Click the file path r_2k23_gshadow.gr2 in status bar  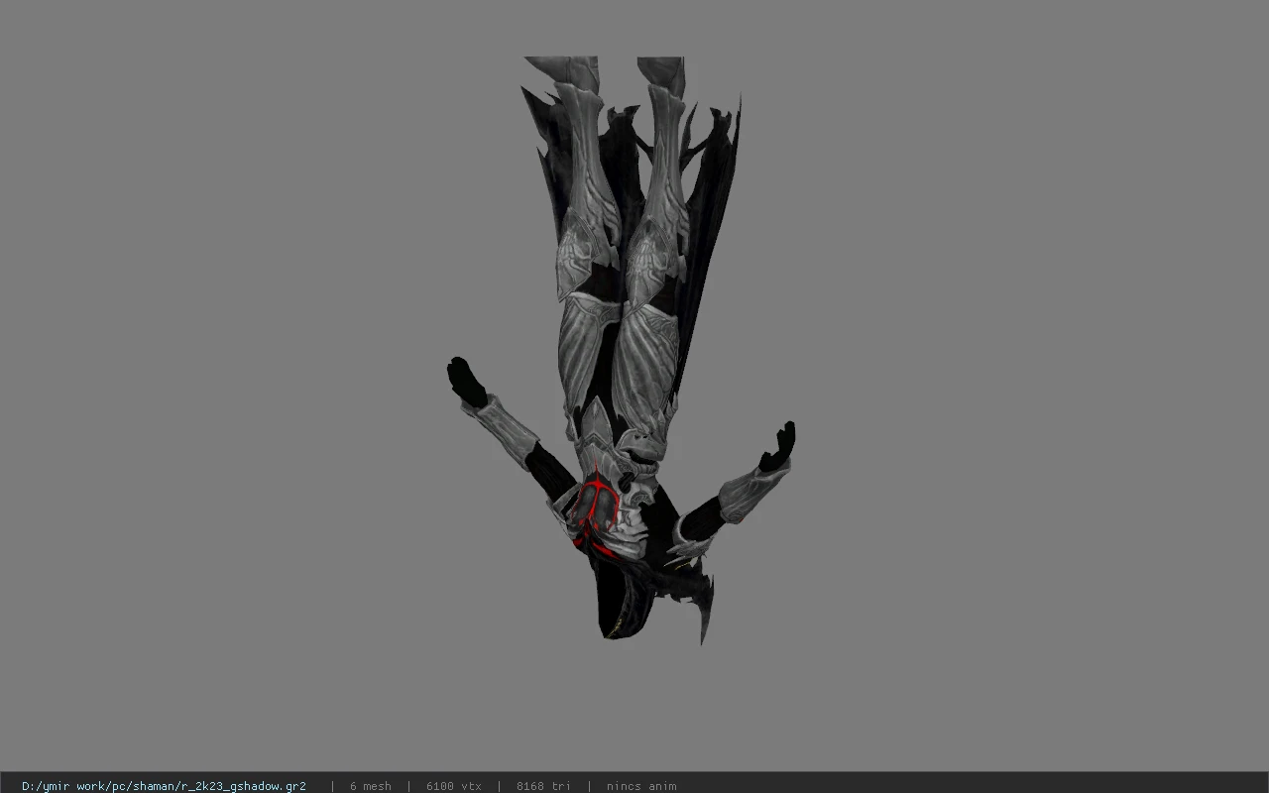[164, 786]
